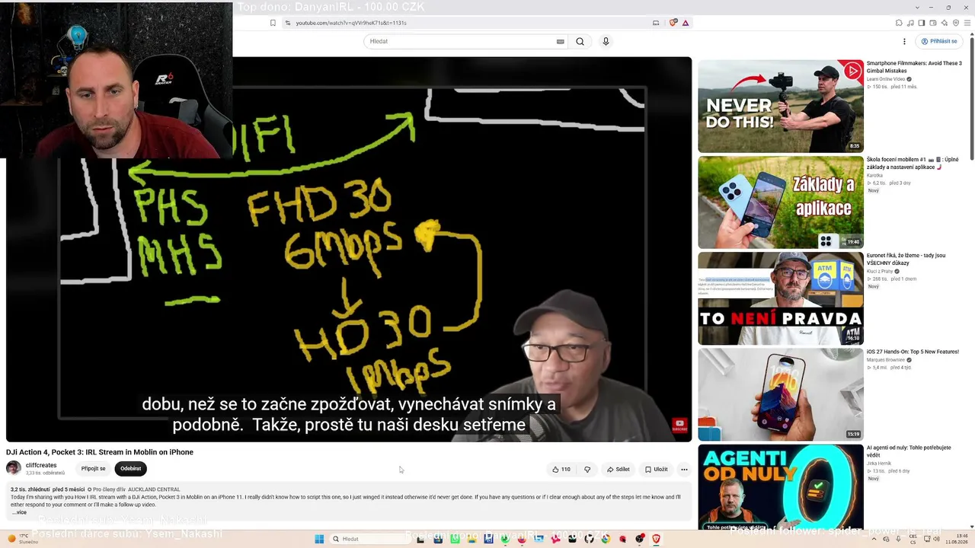Open more actions menu below the video
The image size is (975, 548).
[x=684, y=470]
